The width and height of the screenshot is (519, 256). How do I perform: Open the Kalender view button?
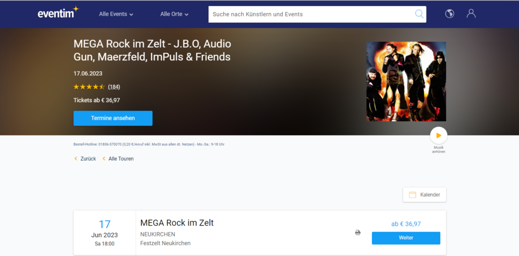click(424, 195)
